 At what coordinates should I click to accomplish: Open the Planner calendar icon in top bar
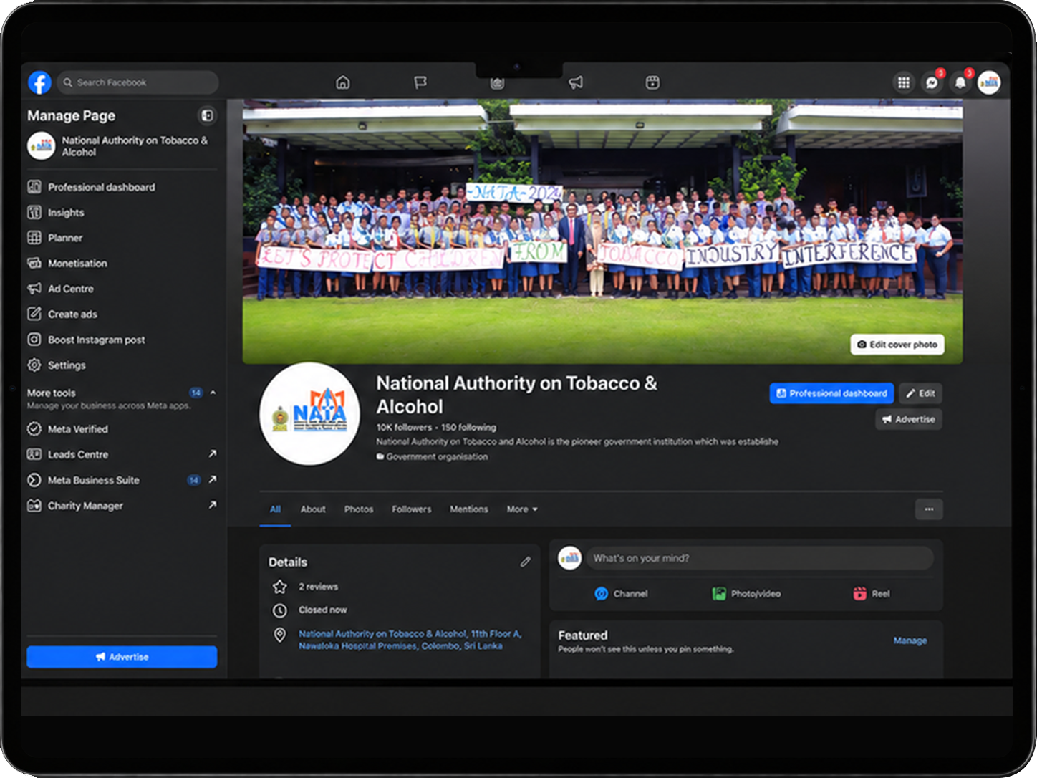(x=652, y=82)
